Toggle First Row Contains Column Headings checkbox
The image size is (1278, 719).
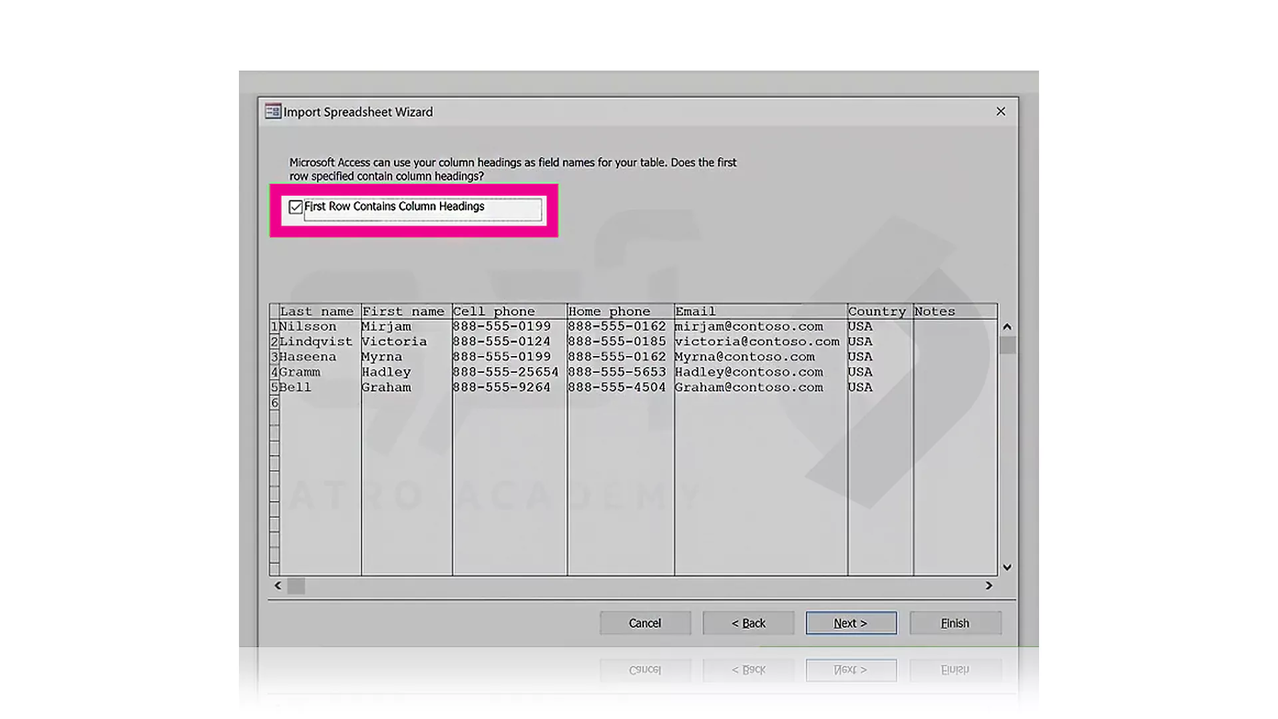pyautogui.click(x=296, y=207)
